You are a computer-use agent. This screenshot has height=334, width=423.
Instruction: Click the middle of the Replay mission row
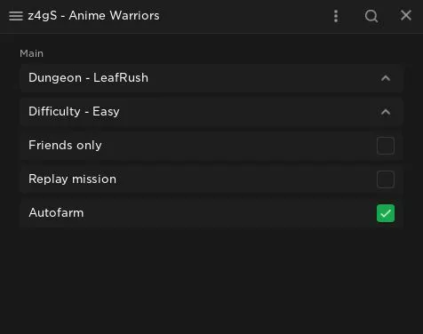tap(211, 179)
